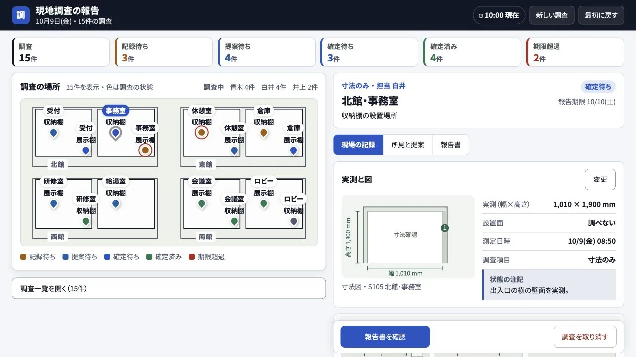The width and height of the screenshot is (636, 357).
Task: Filter by the 調査 15件 summary card
Action: (x=61, y=52)
